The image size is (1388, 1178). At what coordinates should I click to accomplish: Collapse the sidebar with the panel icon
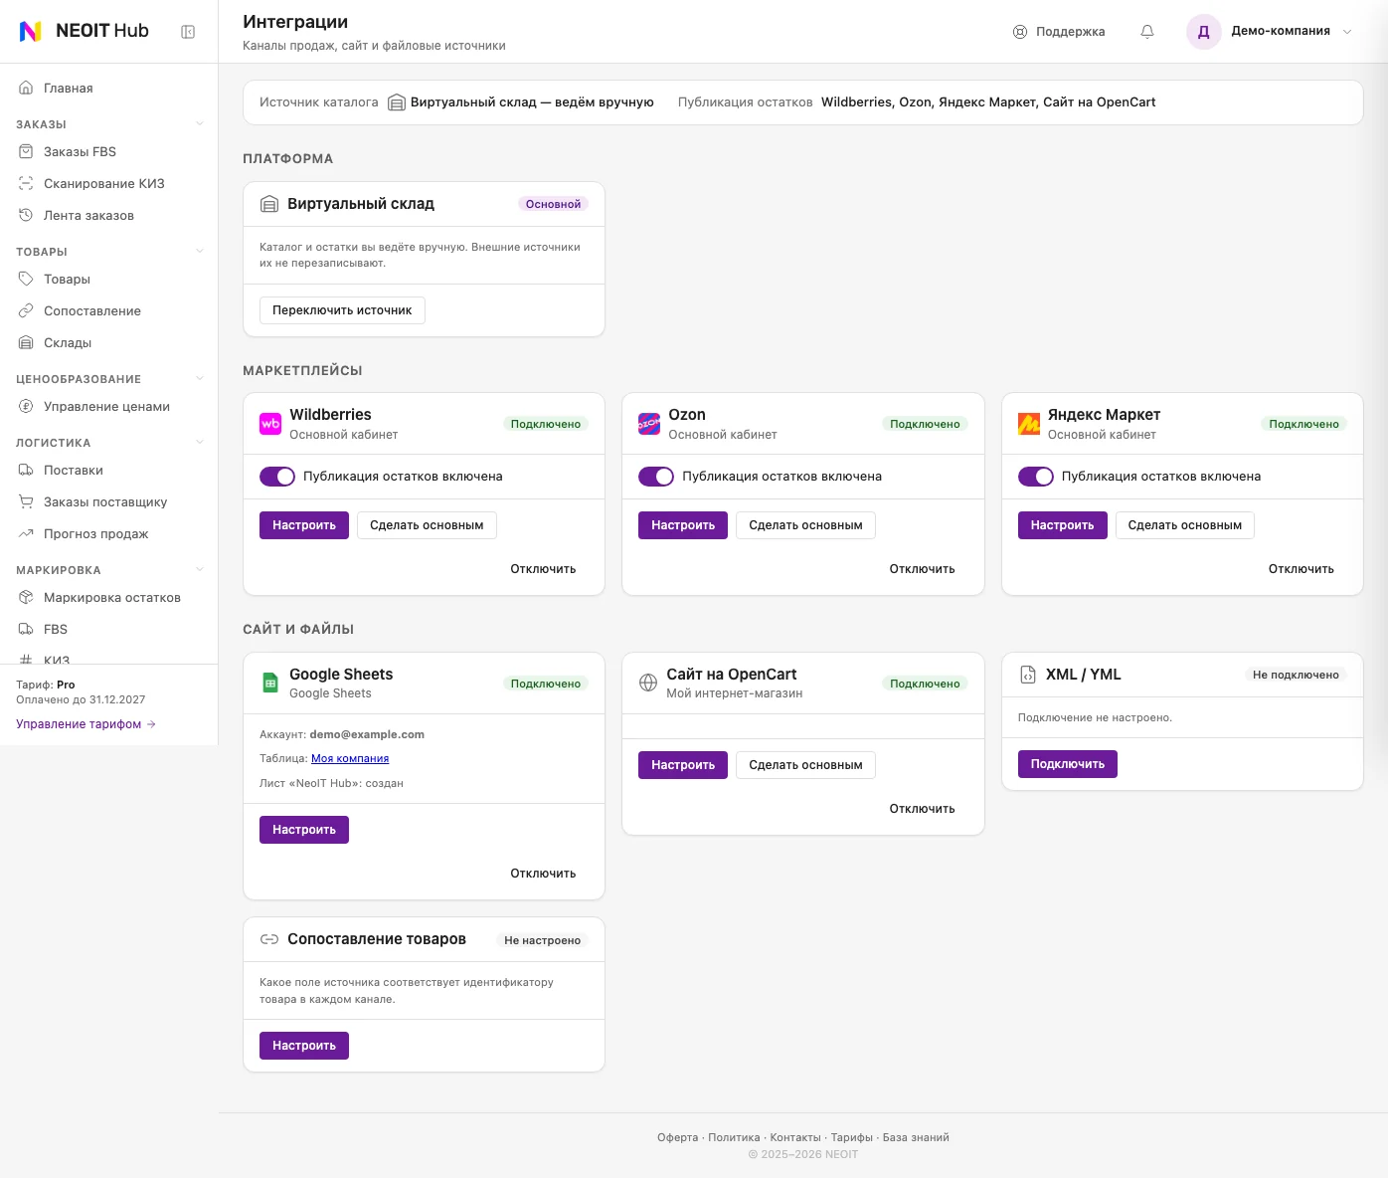point(188,32)
